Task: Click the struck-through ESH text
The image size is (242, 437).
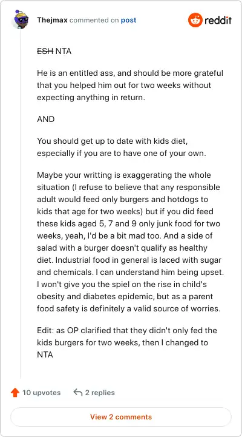Action: [45, 51]
